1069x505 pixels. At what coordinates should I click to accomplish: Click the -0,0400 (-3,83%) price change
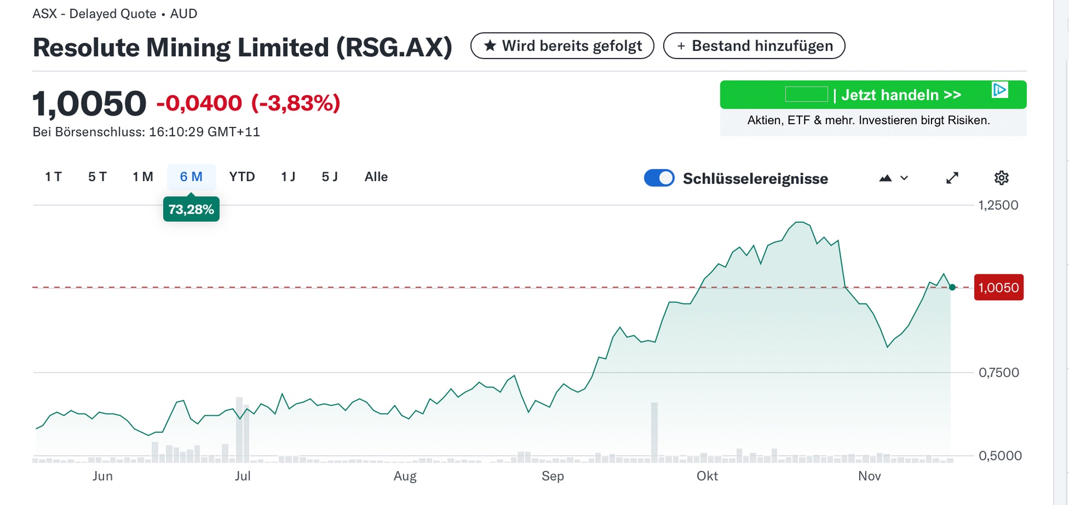248,103
